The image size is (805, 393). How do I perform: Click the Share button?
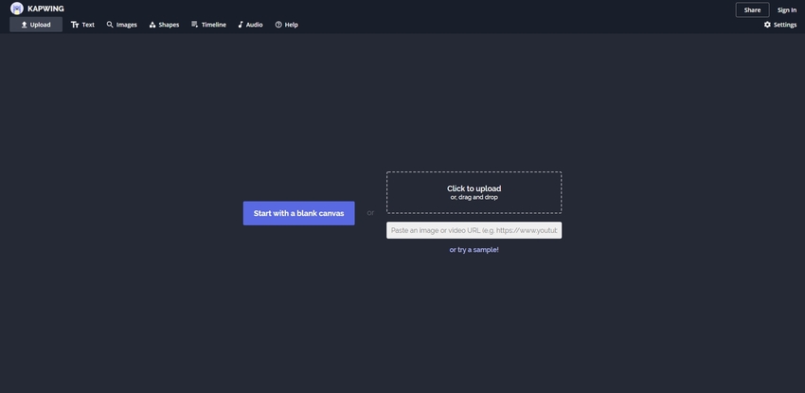(x=752, y=9)
